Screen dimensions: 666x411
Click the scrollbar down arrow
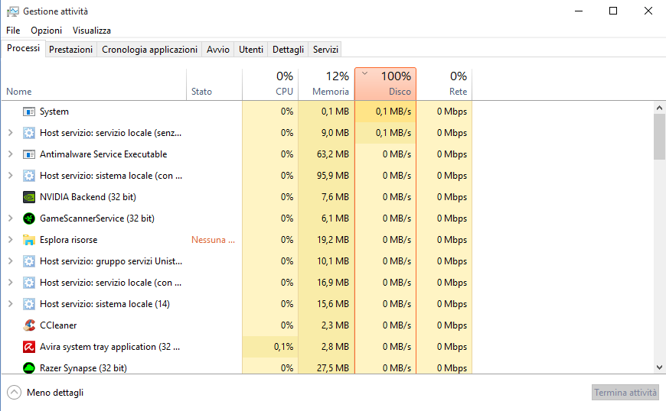point(659,367)
